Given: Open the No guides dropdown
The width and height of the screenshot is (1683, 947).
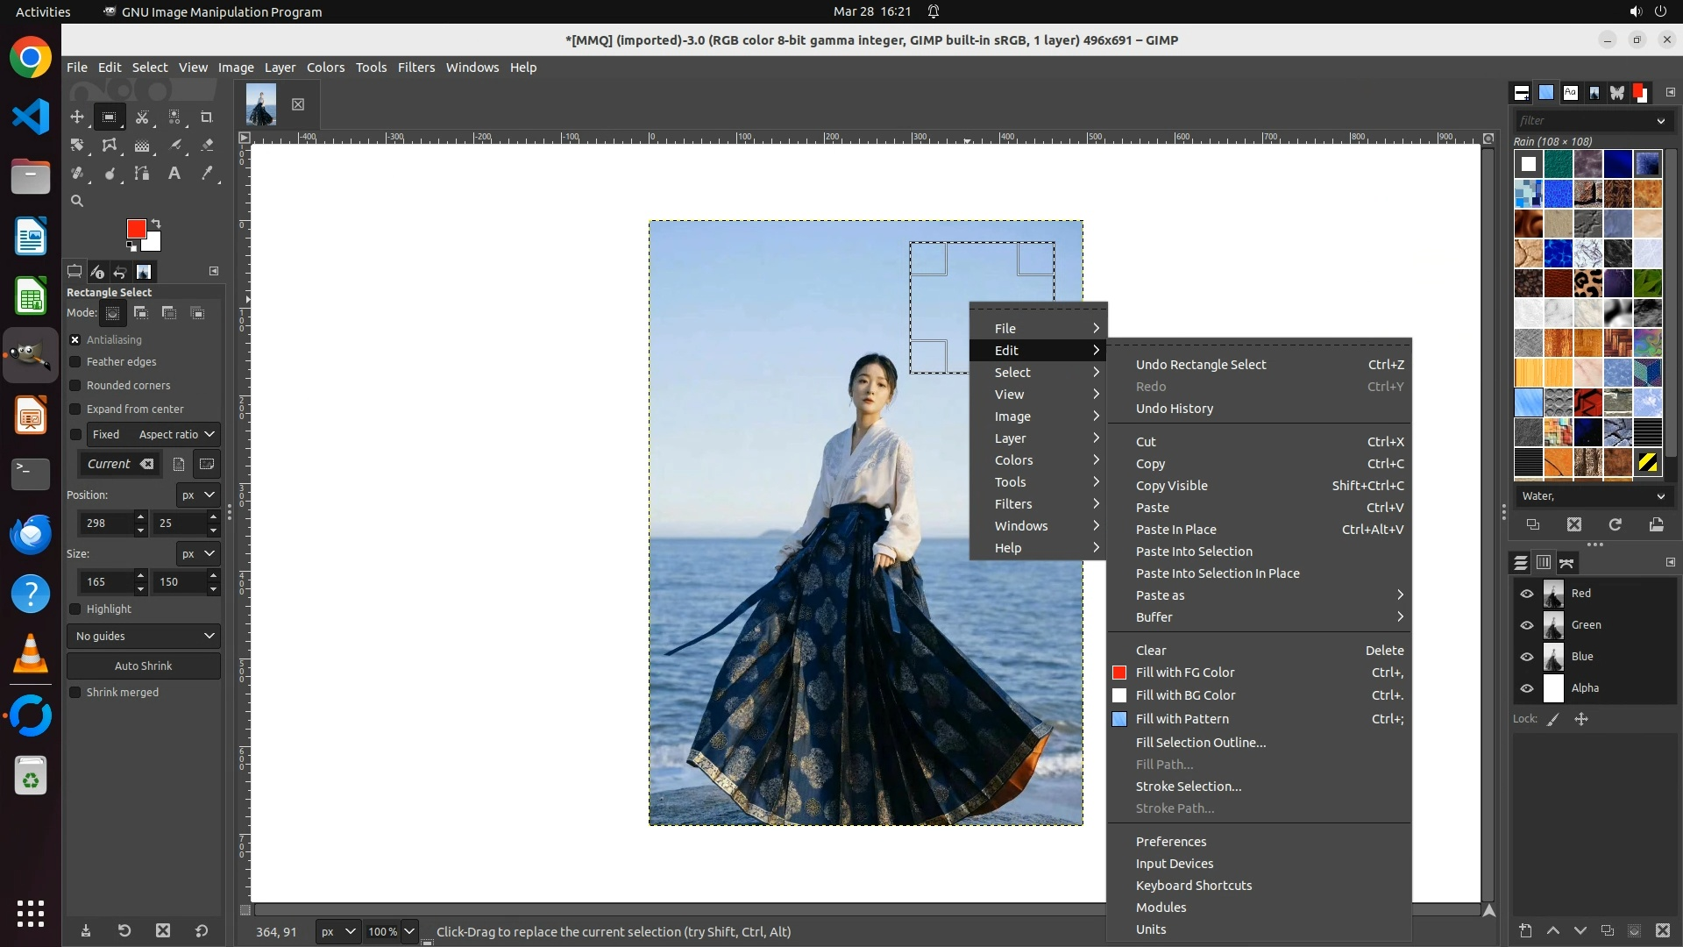Looking at the screenshot, I should click(x=144, y=636).
